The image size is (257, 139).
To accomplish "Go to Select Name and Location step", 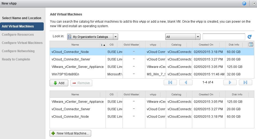I will click(x=22, y=18).
